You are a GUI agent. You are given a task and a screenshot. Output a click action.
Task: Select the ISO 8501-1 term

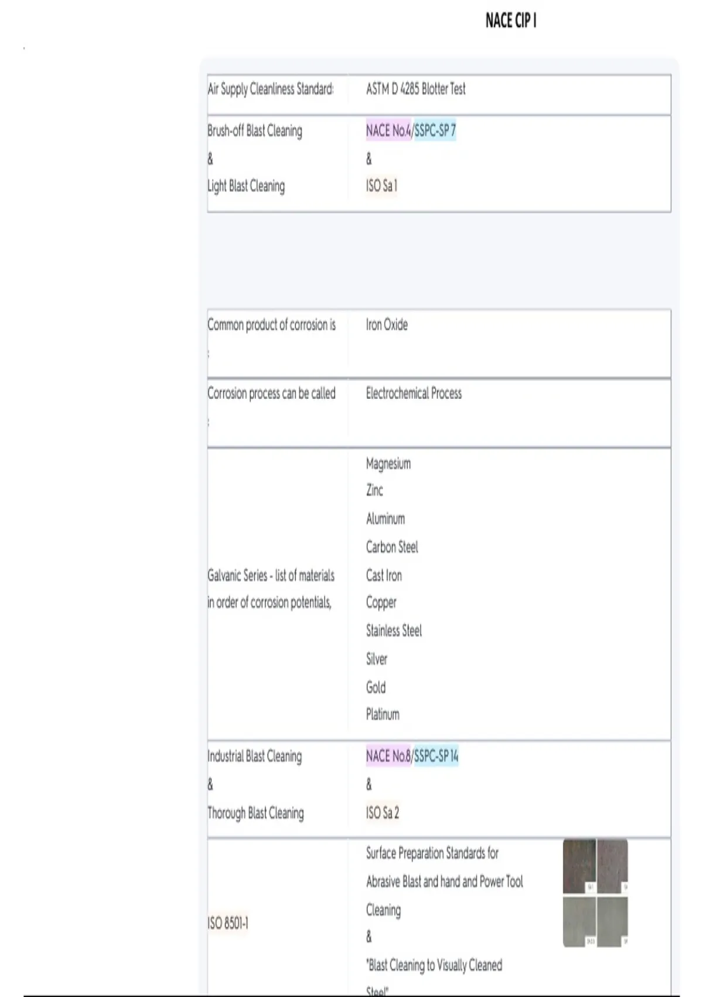[x=228, y=924]
